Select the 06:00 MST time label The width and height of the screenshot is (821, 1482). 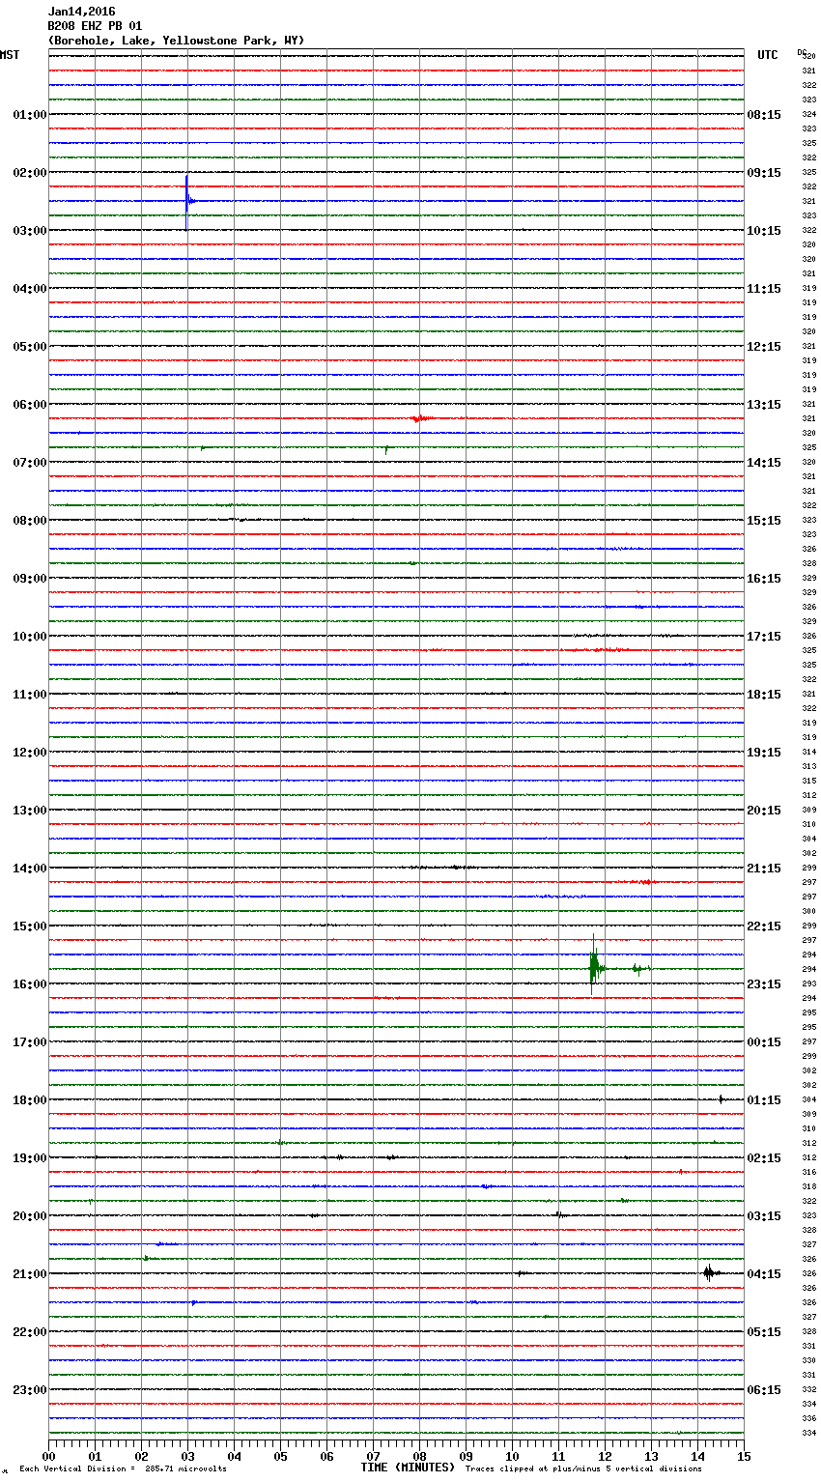(30, 405)
